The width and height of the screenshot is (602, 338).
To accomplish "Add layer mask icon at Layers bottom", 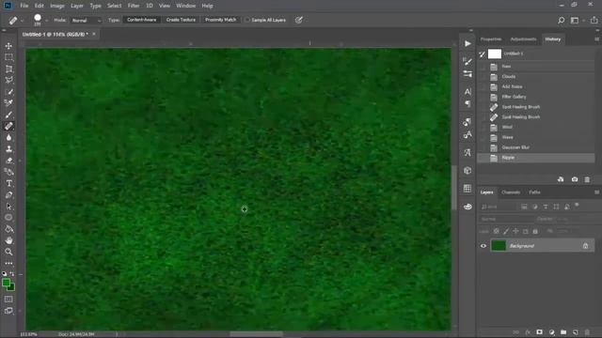I will (x=539, y=331).
